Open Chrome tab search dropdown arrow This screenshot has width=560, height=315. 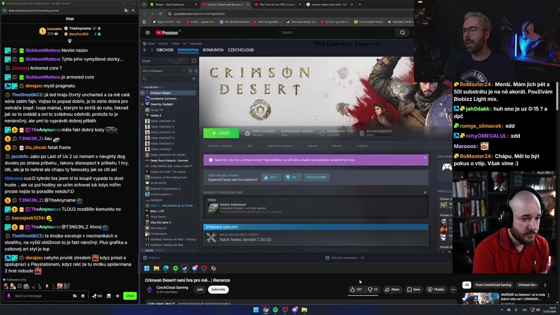click(144, 4)
